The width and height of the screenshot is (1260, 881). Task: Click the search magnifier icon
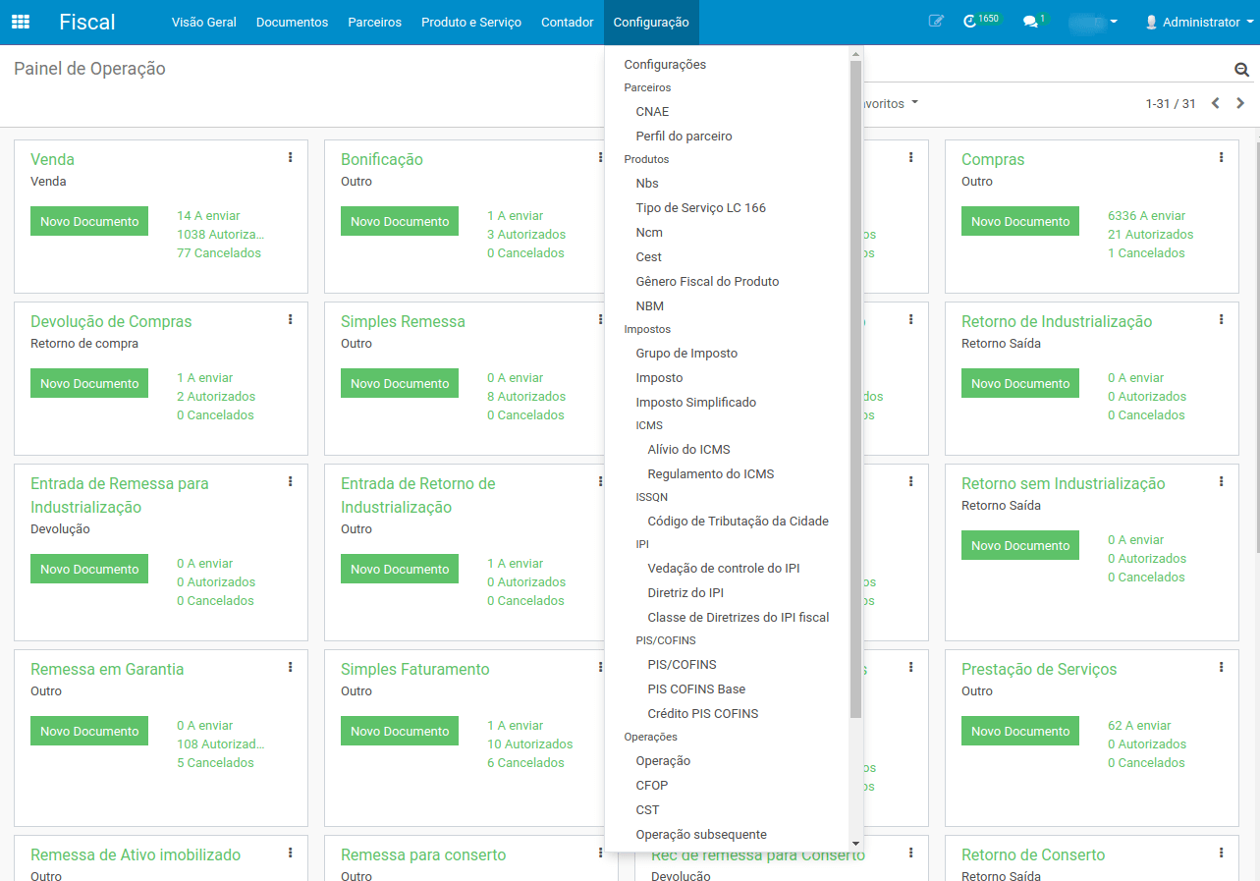1241,70
